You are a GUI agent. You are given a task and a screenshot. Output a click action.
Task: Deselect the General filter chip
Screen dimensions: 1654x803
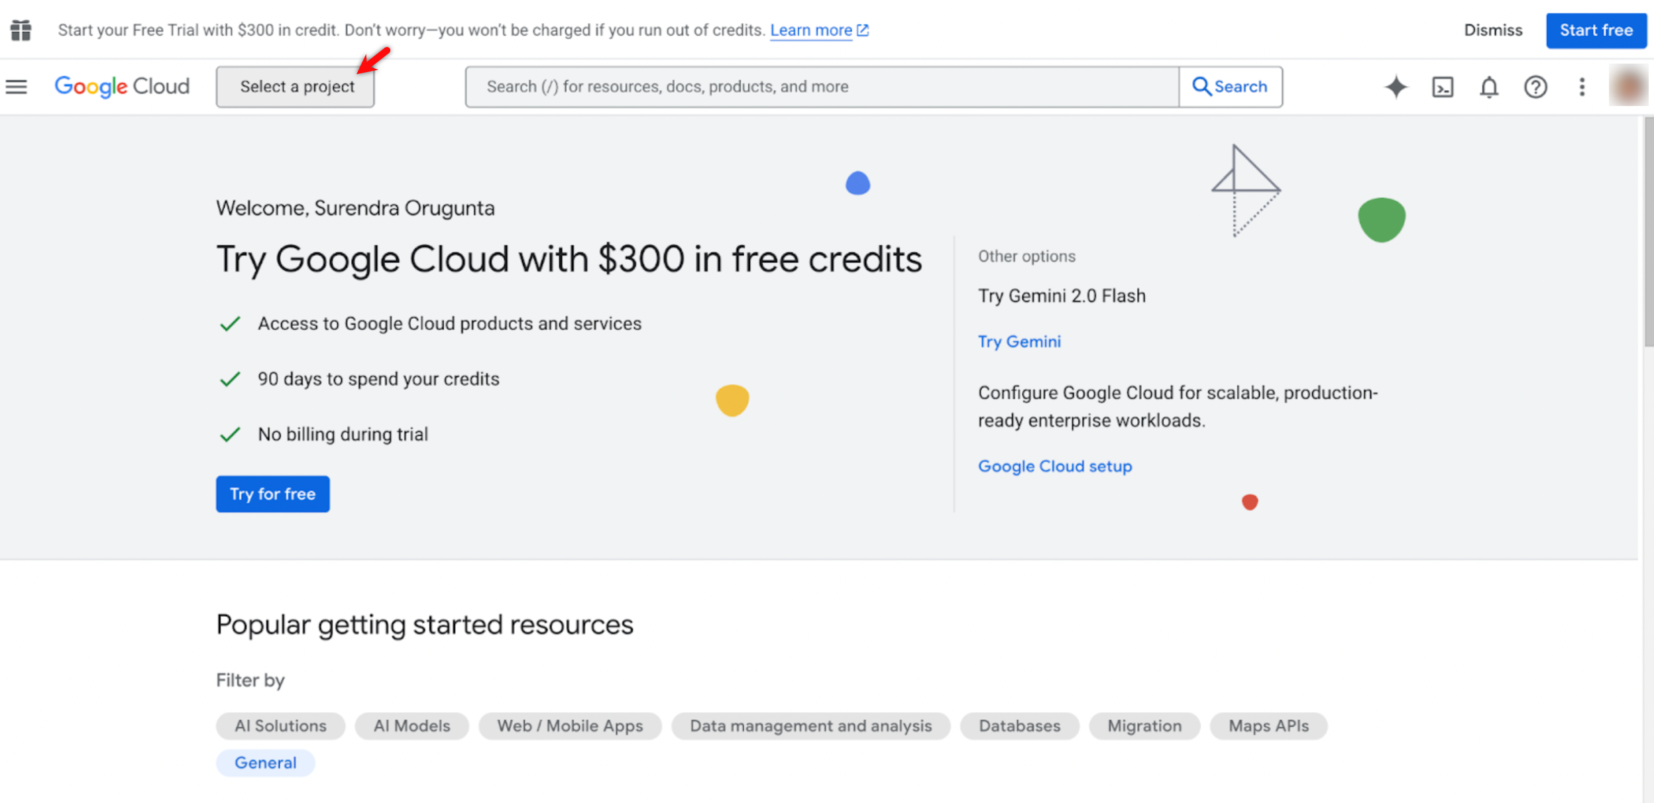pyautogui.click(x=265, y=763)
